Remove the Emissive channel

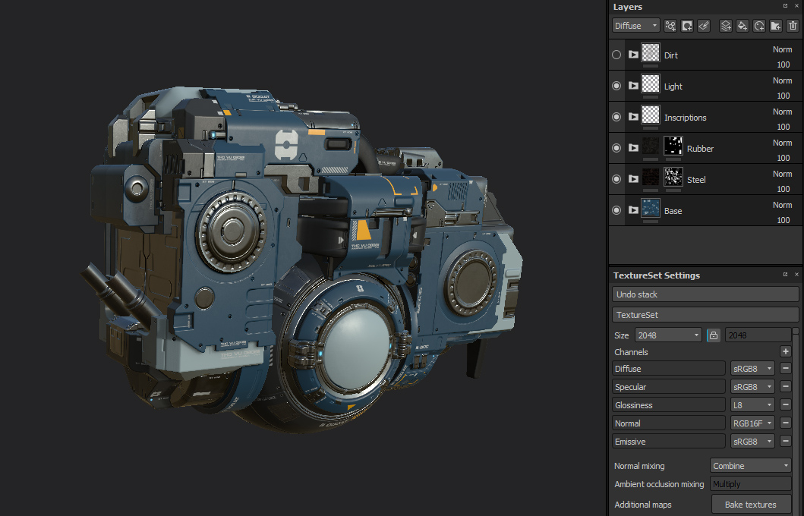point(786,442)
